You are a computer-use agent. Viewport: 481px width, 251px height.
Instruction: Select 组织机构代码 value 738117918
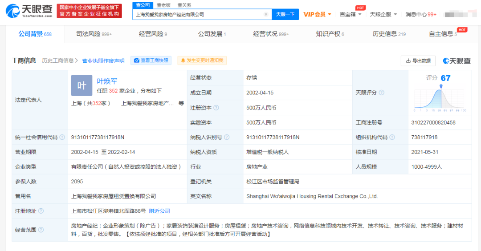pos(424,138)
